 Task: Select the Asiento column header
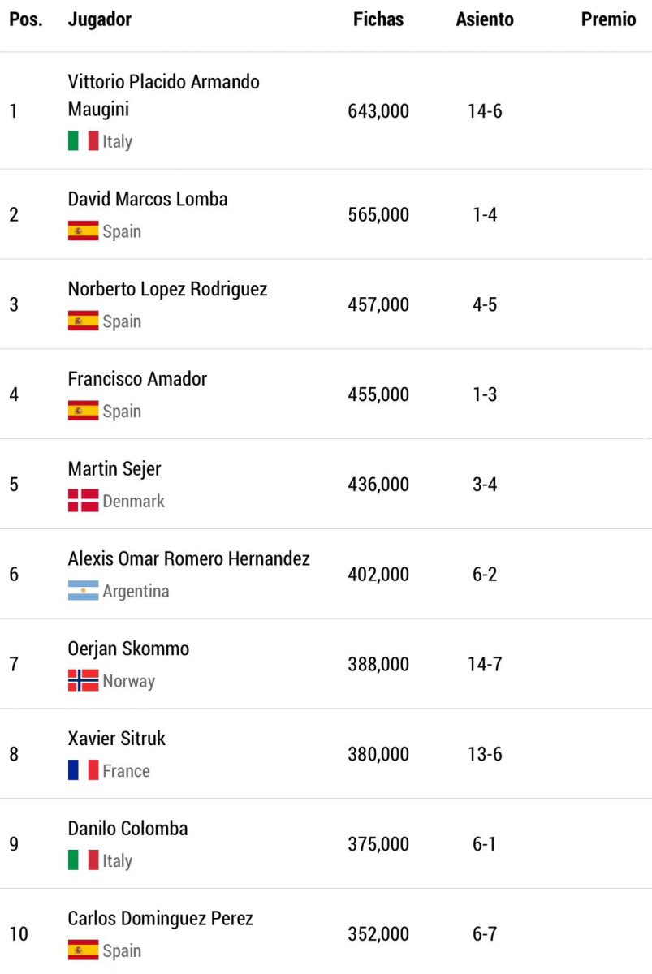coord(485,19)
